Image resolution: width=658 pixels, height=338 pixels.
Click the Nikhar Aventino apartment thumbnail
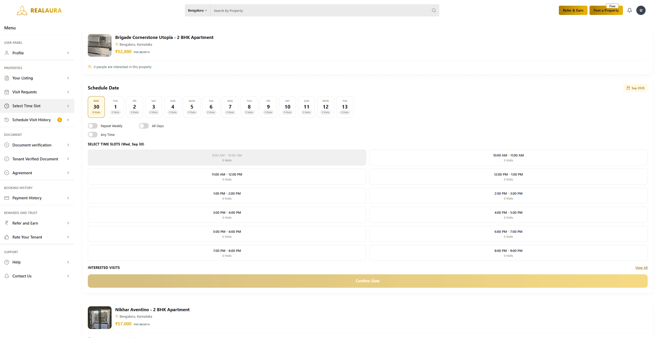tap(100, 318)
